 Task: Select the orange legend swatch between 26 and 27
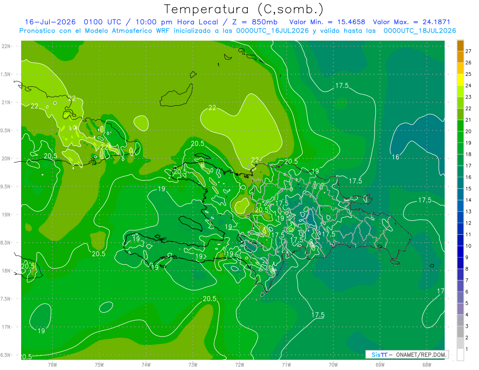click(460, 57)
